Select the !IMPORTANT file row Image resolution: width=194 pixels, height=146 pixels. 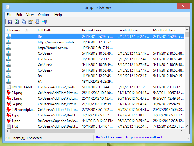[24, 87]
